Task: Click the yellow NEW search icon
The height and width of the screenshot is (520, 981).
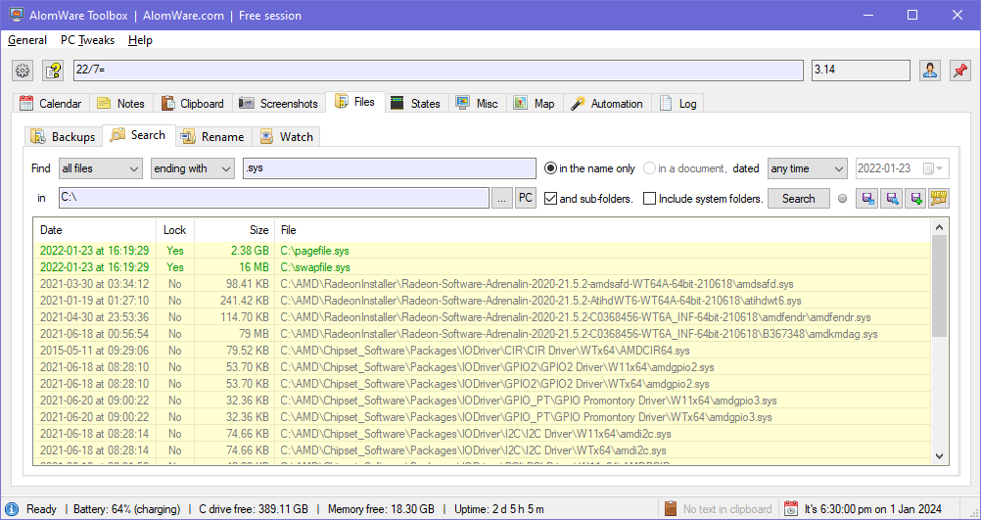Action: [x=939, y=199]
